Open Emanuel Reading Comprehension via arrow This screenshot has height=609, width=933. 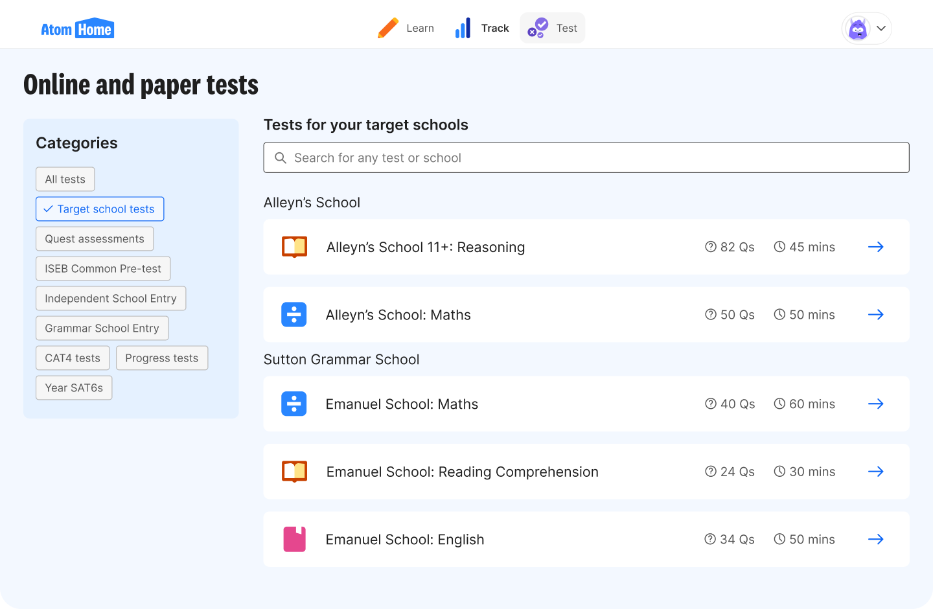[876, 472]
